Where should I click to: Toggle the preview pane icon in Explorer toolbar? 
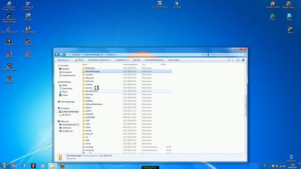[x=238, y=60]
